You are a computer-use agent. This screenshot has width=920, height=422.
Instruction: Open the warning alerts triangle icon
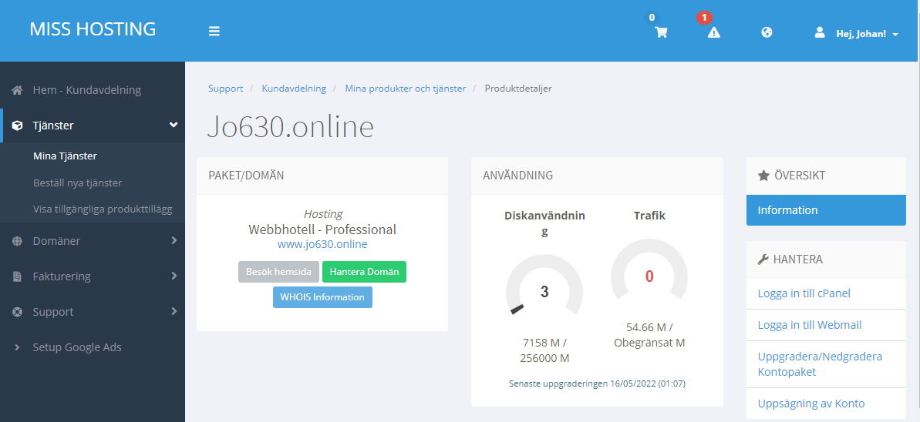[x=713, y=33]
